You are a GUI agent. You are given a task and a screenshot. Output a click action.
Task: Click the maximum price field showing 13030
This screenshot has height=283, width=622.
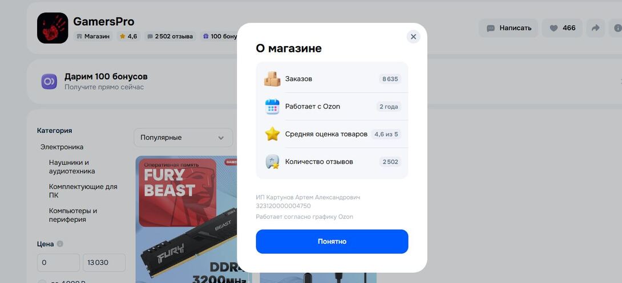[x=104, y=262]
